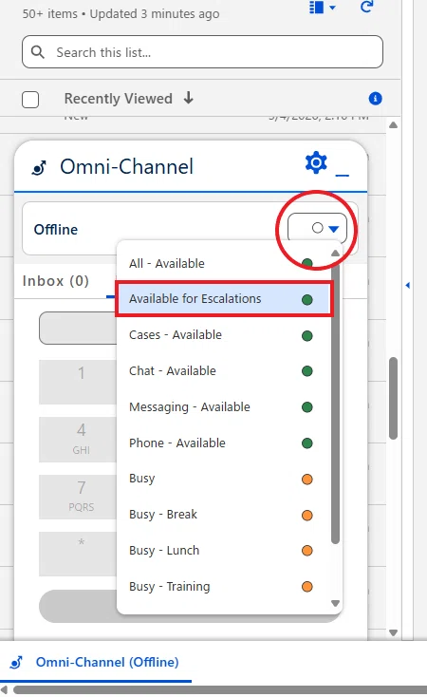Open the Omni-Channel status dropdown

point(317,229)
